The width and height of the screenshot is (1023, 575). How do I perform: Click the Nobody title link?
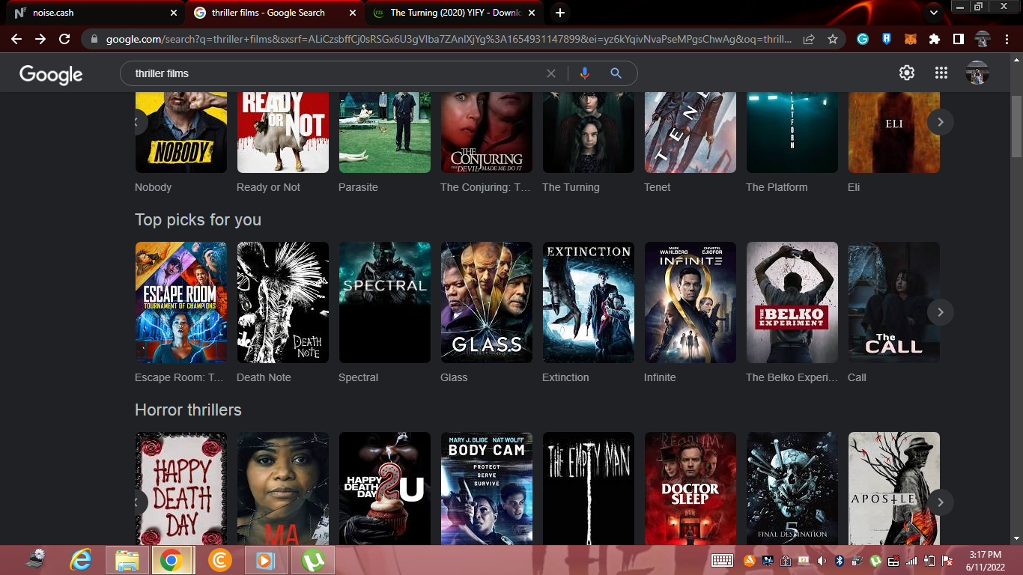[x=154, y=187]
